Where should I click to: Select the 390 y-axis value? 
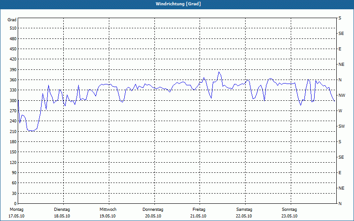click(13, 70)
